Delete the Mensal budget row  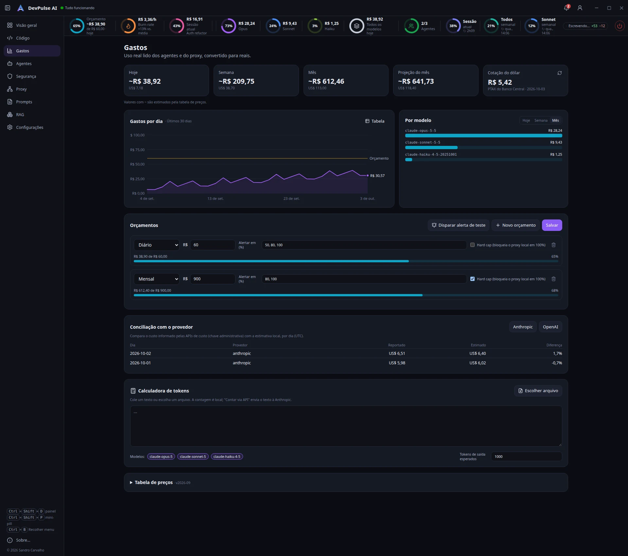tap(554, 279)
